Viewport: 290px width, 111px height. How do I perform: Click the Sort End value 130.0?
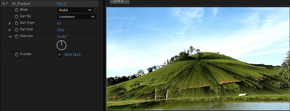point(60,30)
